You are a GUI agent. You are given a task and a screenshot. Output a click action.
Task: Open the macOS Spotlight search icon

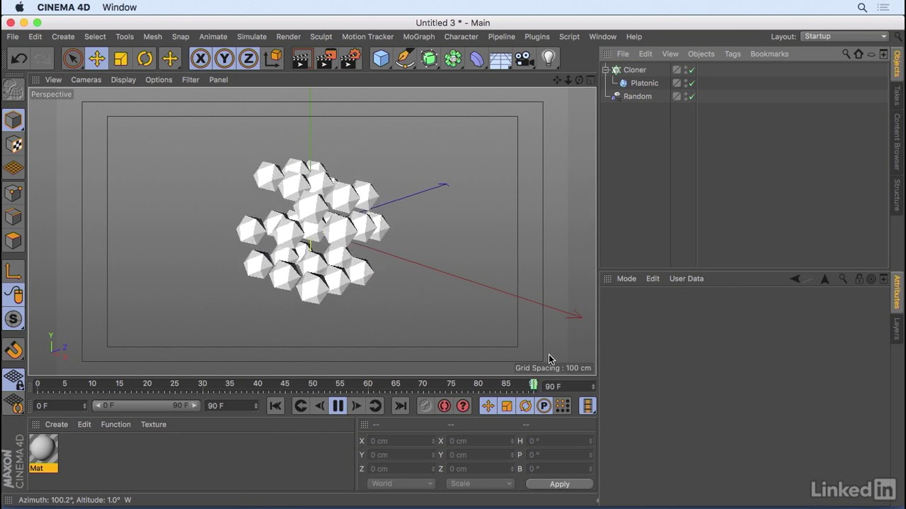[862, 8]
